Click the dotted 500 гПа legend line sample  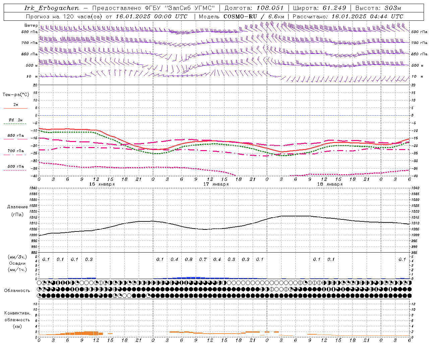tap(15, 170)
